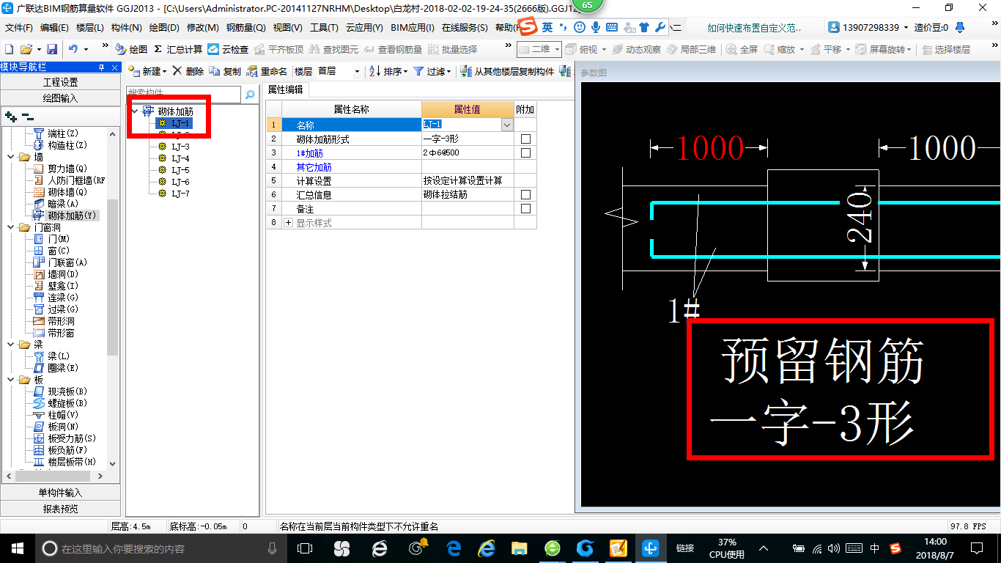Collapse the 砌体加筋 component list node
The width and height of the screenshot is (1001, 563).
point(135,111)
